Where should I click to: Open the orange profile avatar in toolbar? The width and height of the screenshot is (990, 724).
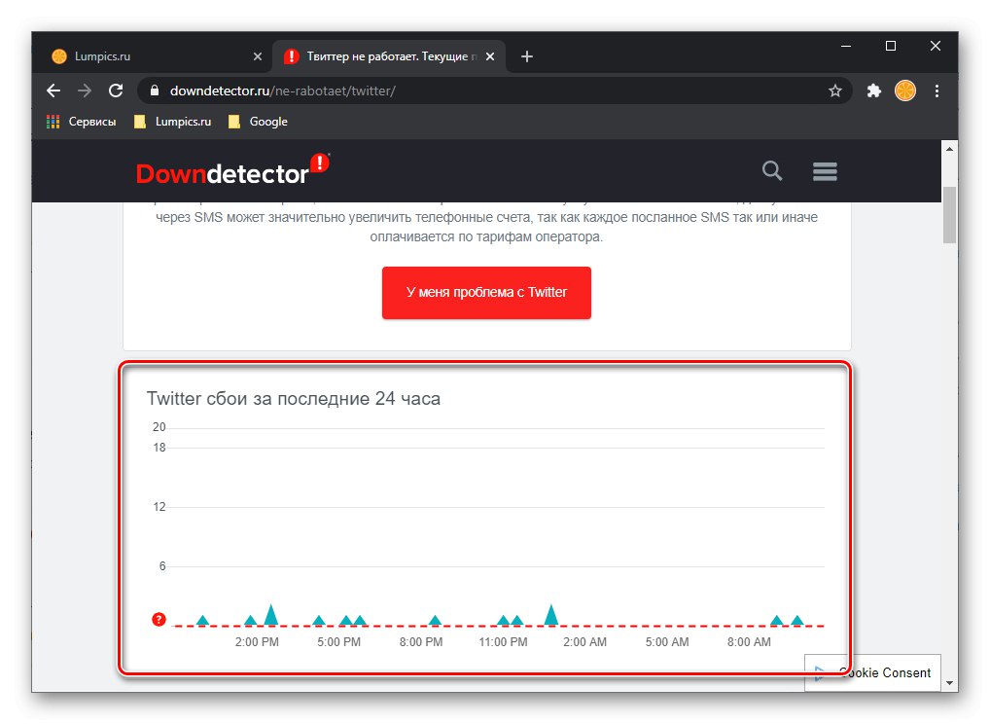905,90
